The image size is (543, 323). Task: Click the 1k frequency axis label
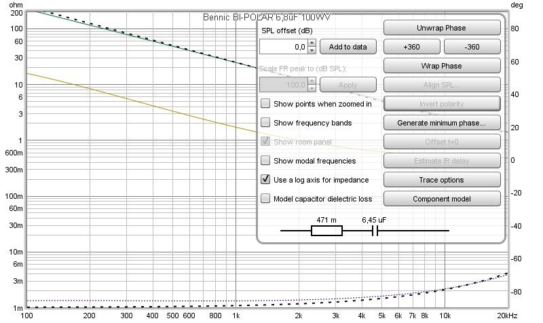click(x=236, y=316)
